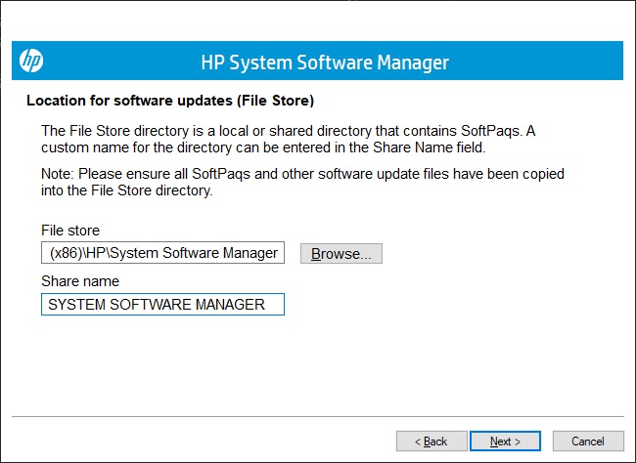Click the words SYSTEM SOFTWARE MANAGER in Share name

[x=157, y=305]
